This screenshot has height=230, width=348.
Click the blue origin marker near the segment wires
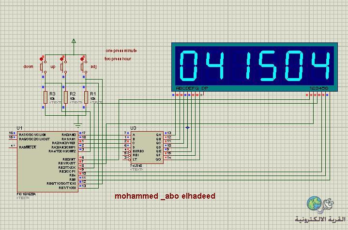[187, 128]
